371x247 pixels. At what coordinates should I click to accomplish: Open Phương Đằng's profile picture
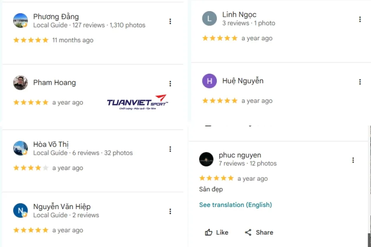pos(20,21)
